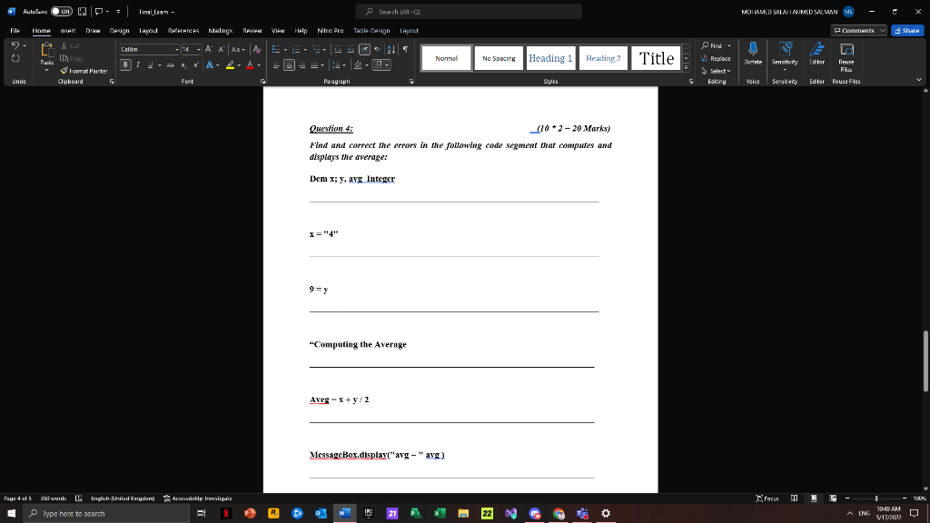Open the font size dropdown
930x523 pixels.
[198, 49]
